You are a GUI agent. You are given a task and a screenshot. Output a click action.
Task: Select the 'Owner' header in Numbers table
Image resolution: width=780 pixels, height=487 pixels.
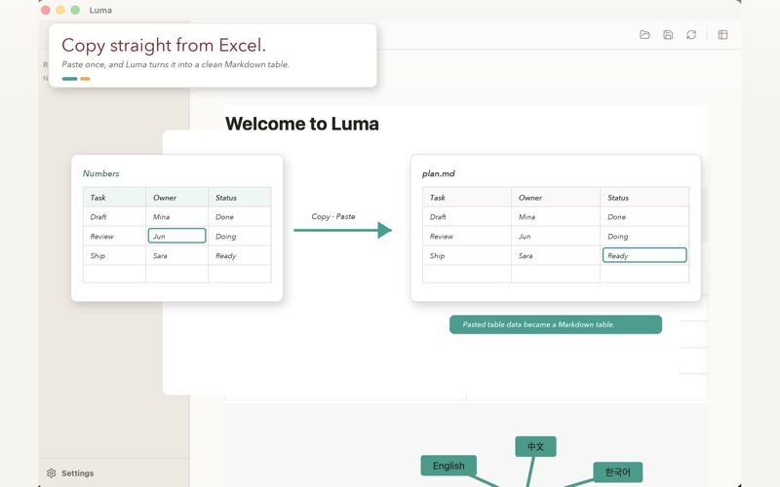click(177, 198)
